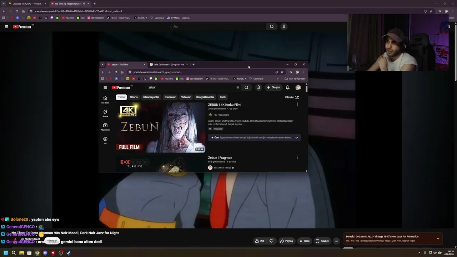Viewport: 457px width, 257px height.
Task: Open Chrome's three-dot menu in front window
Action: [304, 72]
